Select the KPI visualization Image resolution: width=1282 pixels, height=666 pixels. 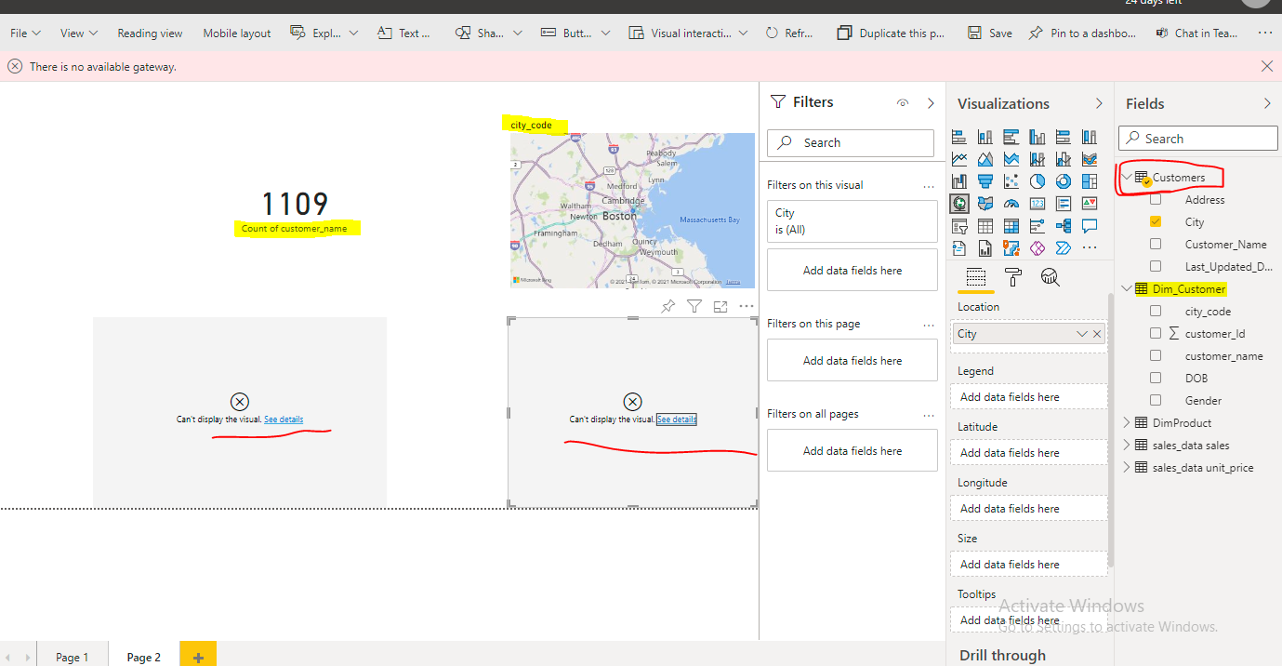pos(1090,204)
